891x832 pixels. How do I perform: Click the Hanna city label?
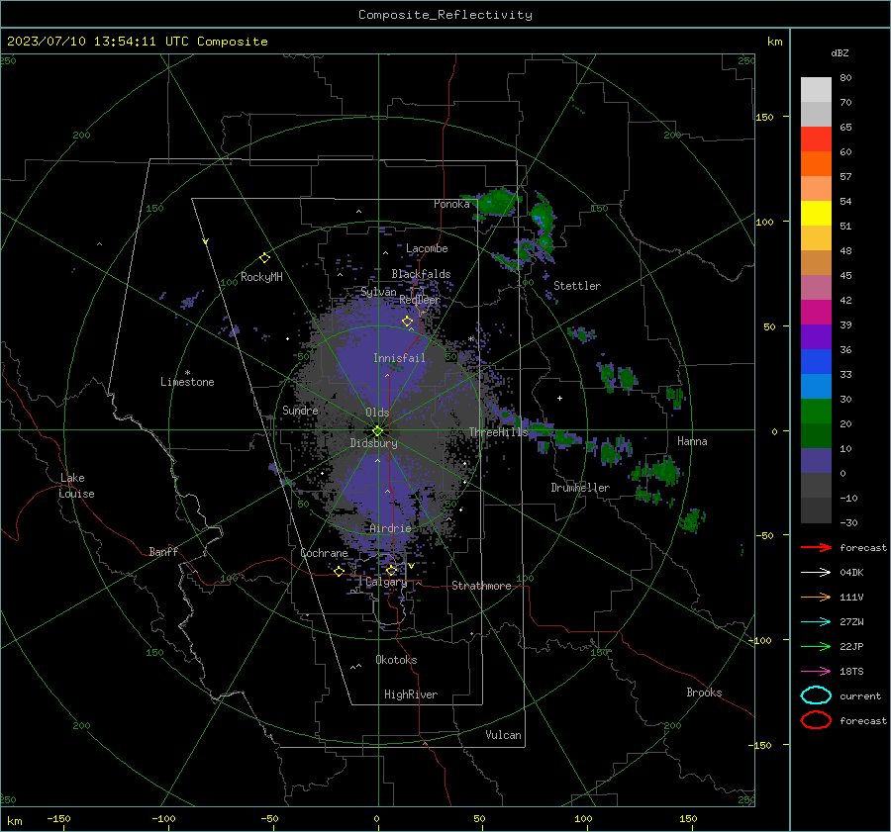(x=692, y=441)
